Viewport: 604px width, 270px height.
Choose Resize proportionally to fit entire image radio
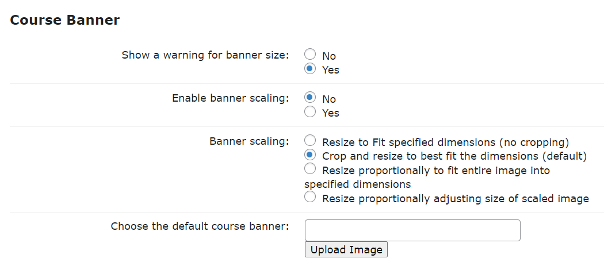click(309, 168)
